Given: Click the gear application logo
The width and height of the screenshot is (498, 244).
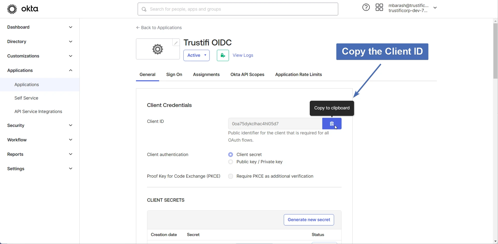Looking at the screenshot, I should pos(157,49).
